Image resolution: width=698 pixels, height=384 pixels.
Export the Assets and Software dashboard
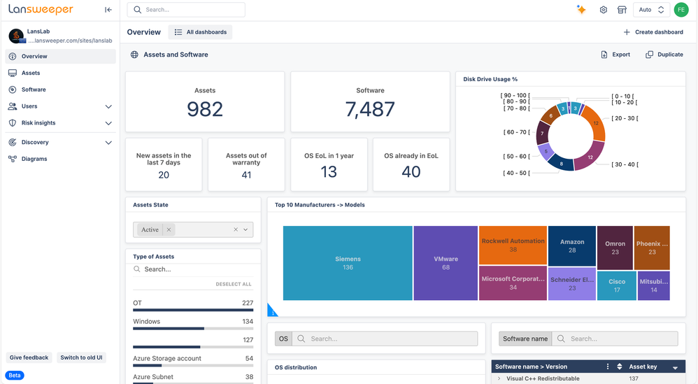click(x=615, y=55)
